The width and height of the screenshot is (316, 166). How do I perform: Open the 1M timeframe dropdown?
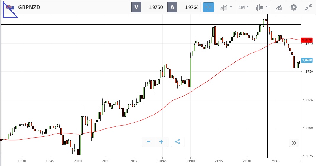coord(243,7)
